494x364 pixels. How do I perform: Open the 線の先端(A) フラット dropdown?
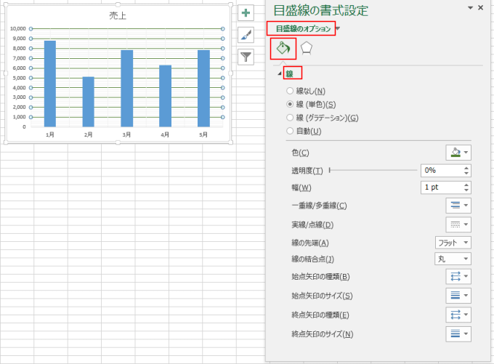tap(453, 243)
